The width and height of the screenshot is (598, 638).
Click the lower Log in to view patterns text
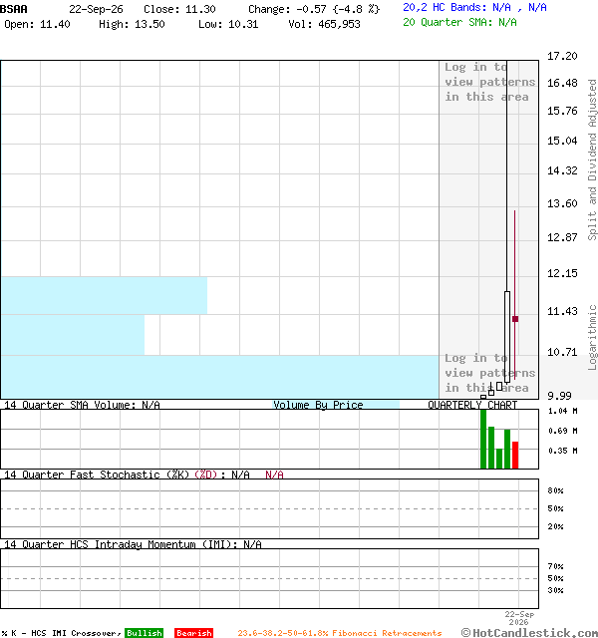pos(489,373)
